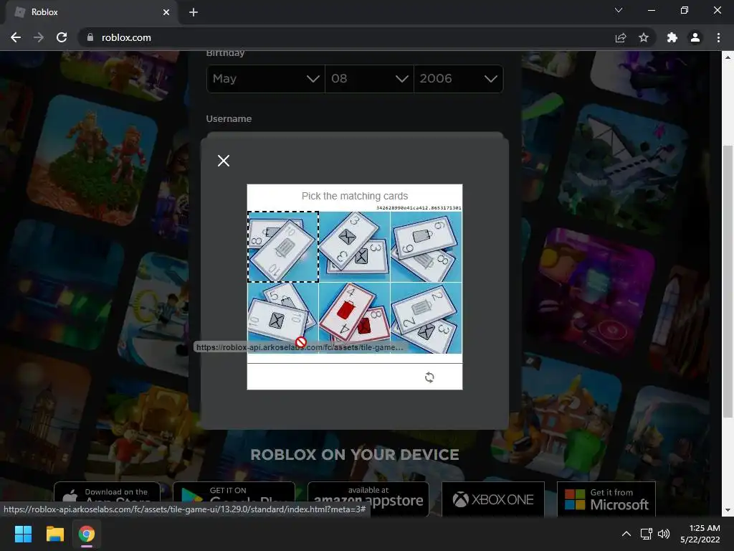This screenshot has height=551, width=734.
Task: Reload the Roblox page
Action: point(62,37)
